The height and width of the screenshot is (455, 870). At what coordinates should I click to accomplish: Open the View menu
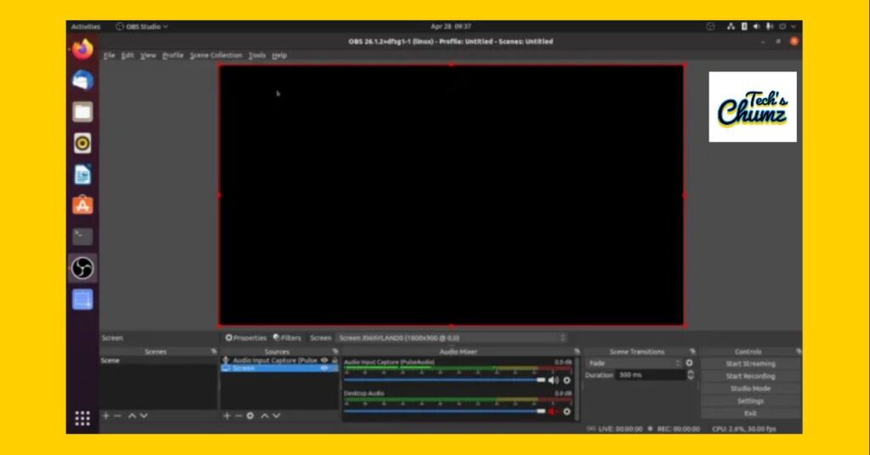(x=148, y=55)
